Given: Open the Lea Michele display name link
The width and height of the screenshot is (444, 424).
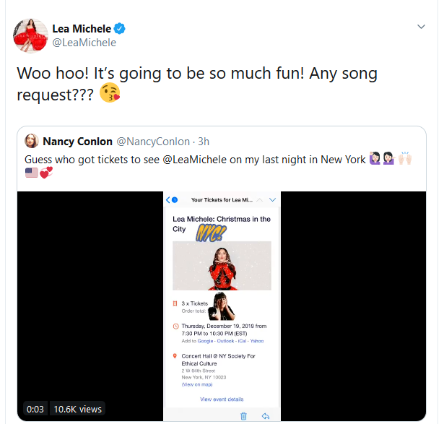Looking at the screenshot, I should [x=82, y=29].
